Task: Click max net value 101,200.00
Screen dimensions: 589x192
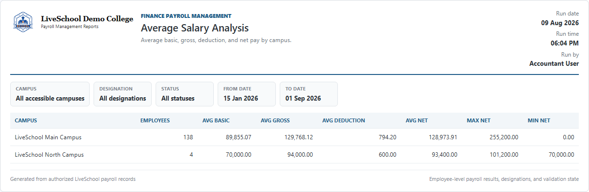Action: (x=504, y=155)
